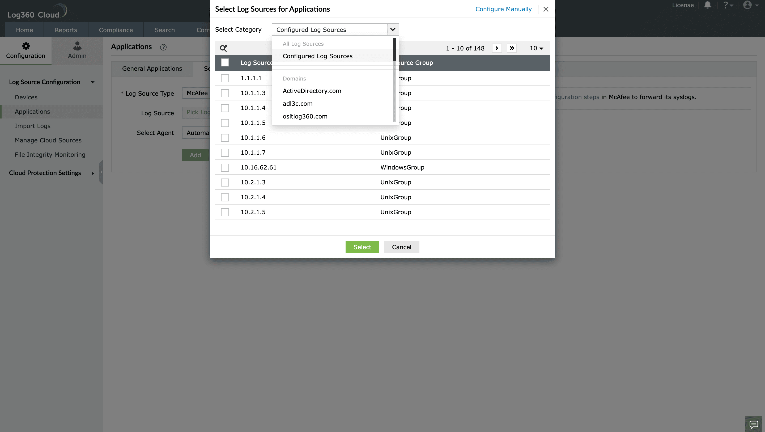This screenshot has height=432, width=765.
Task: Switch to the Compliance tab
Action: (116, 30)
